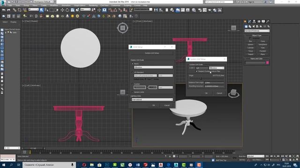Screen dimensions: 300x168
Task: Click the Render Production teapot icon
Action: coord(210,10)
